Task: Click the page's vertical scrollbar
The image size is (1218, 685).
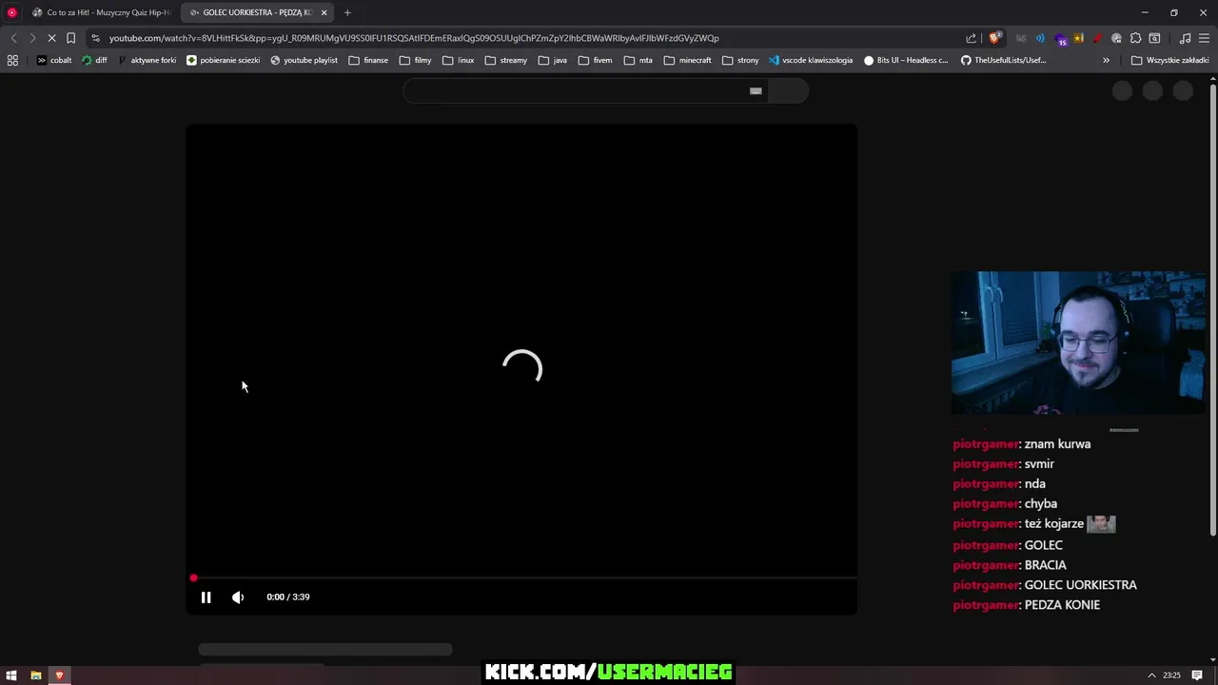Action: pos(1212,309)
